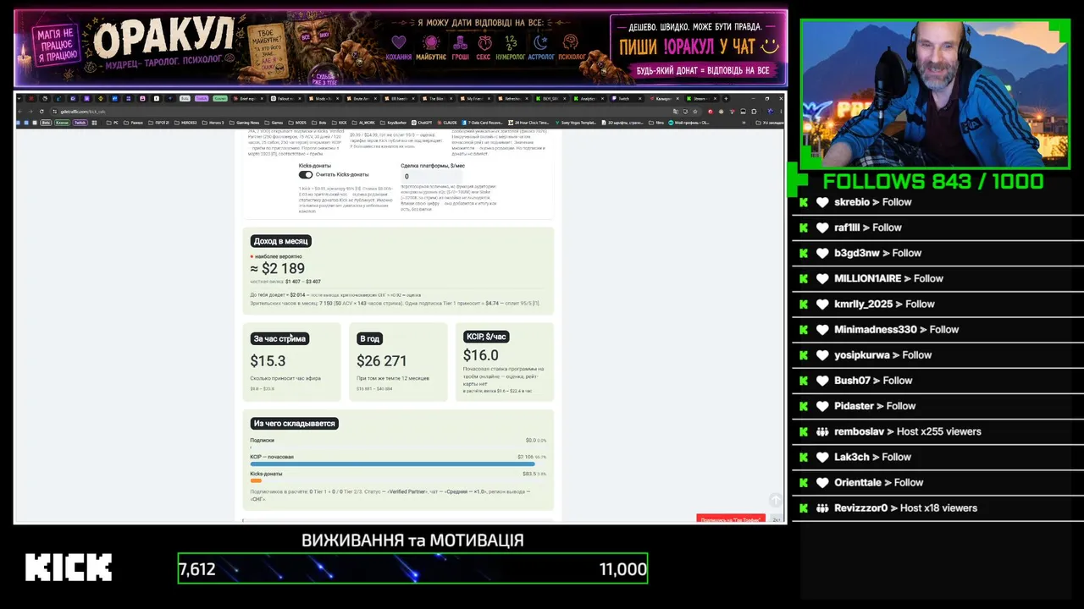Viewport: 1084px width, 609px height.
Task: Click the purple Twitch pill in bookmarks bar
Action: coord(80,123)
